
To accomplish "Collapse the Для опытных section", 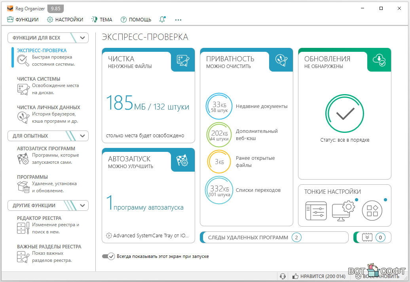I will click(82, 136).
